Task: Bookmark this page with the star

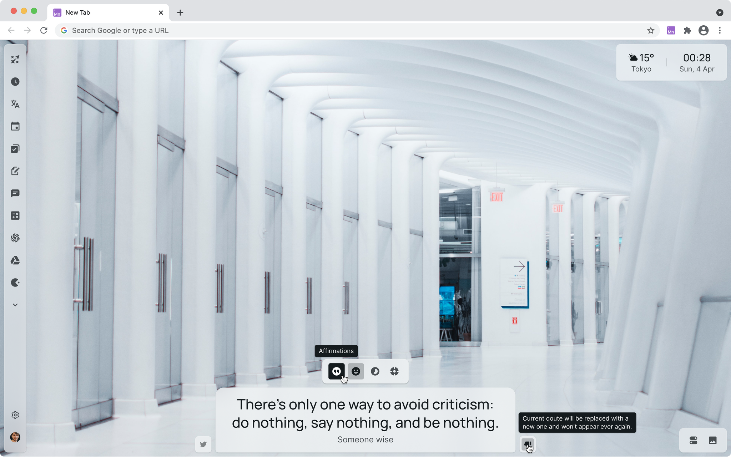Action: point(650,30)
